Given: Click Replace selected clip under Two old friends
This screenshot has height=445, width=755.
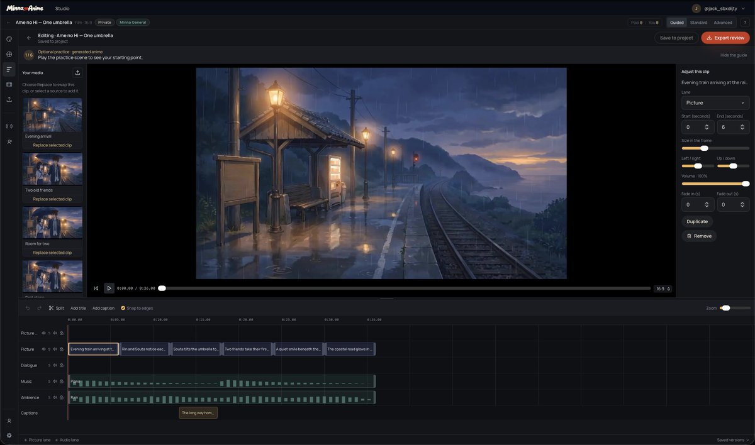Looking at the screenshot, I should pyautogui.click(x=52, y=199).
